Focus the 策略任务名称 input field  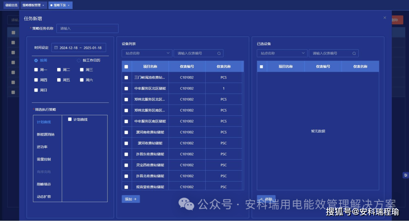coord(87,28)
